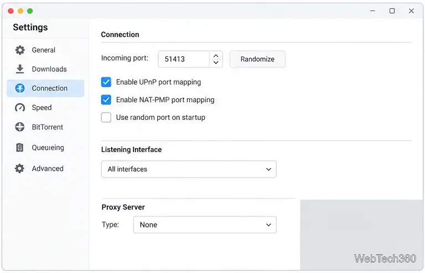Click the red close dot
The height and width of the screenshot is (273, 425).
11,11
